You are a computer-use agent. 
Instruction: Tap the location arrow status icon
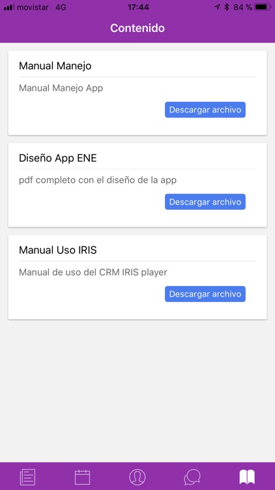pos(217,7)
